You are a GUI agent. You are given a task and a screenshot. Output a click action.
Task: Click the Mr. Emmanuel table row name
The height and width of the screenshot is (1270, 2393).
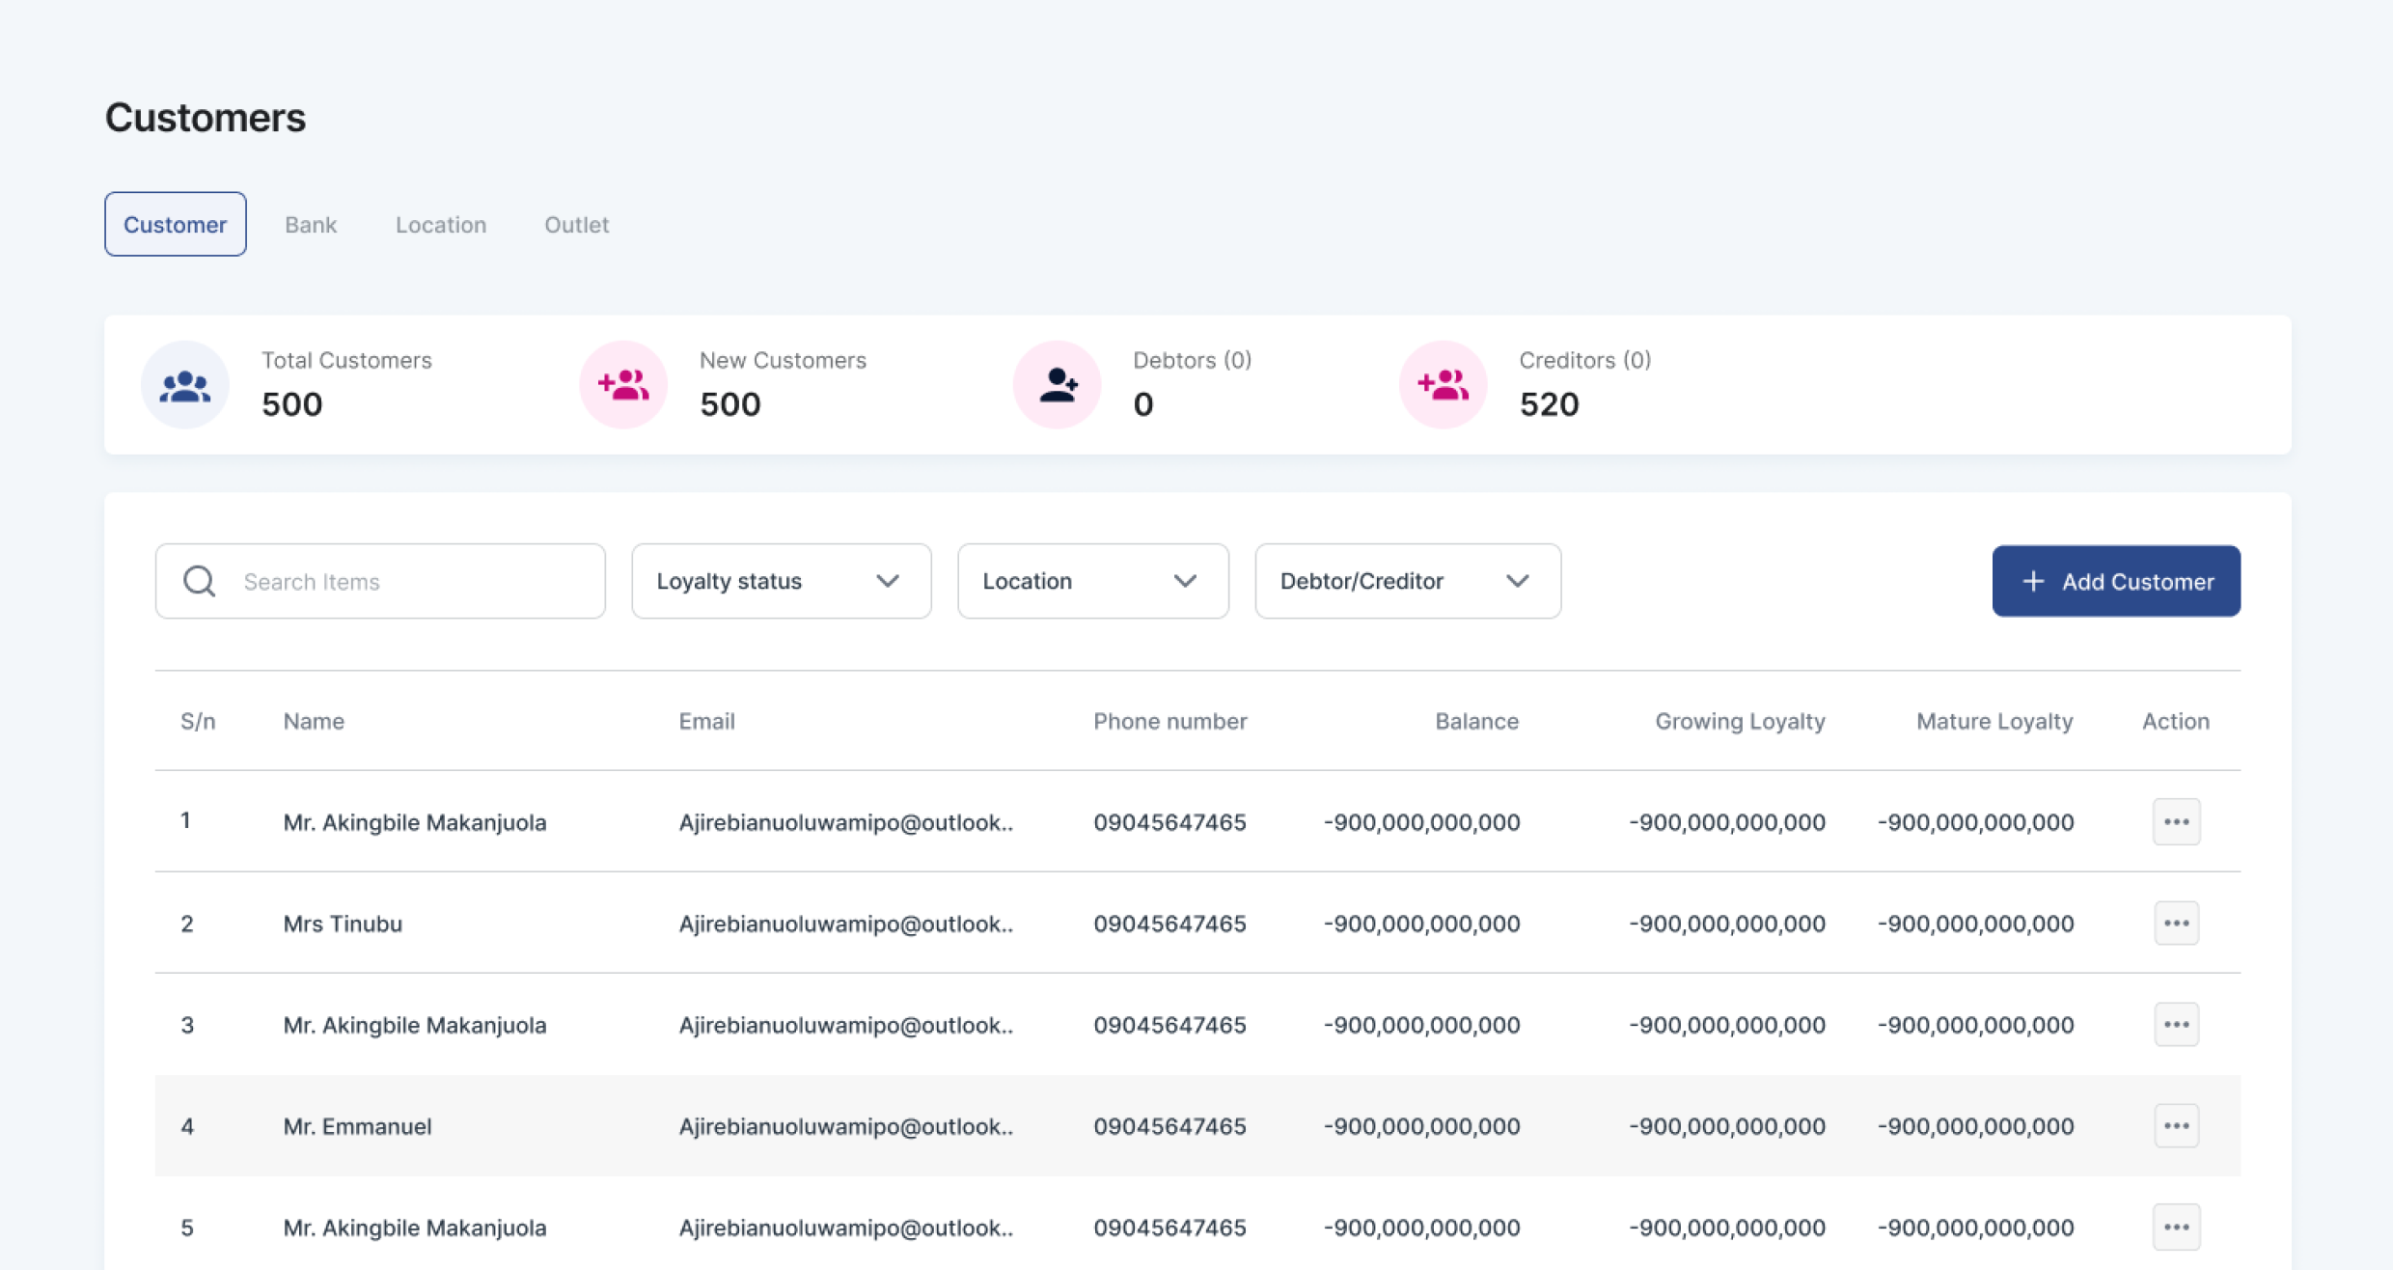point(357,1126)
